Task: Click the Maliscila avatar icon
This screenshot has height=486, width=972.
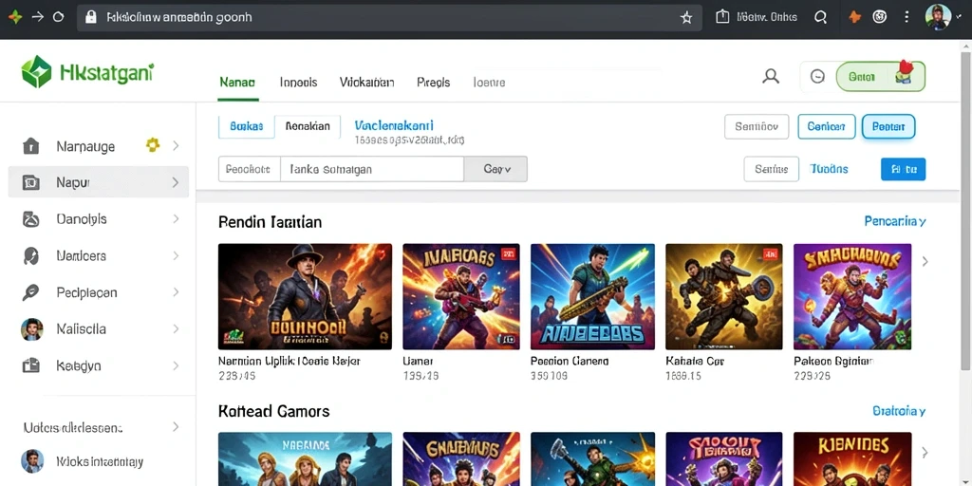Action: (31, 329)
